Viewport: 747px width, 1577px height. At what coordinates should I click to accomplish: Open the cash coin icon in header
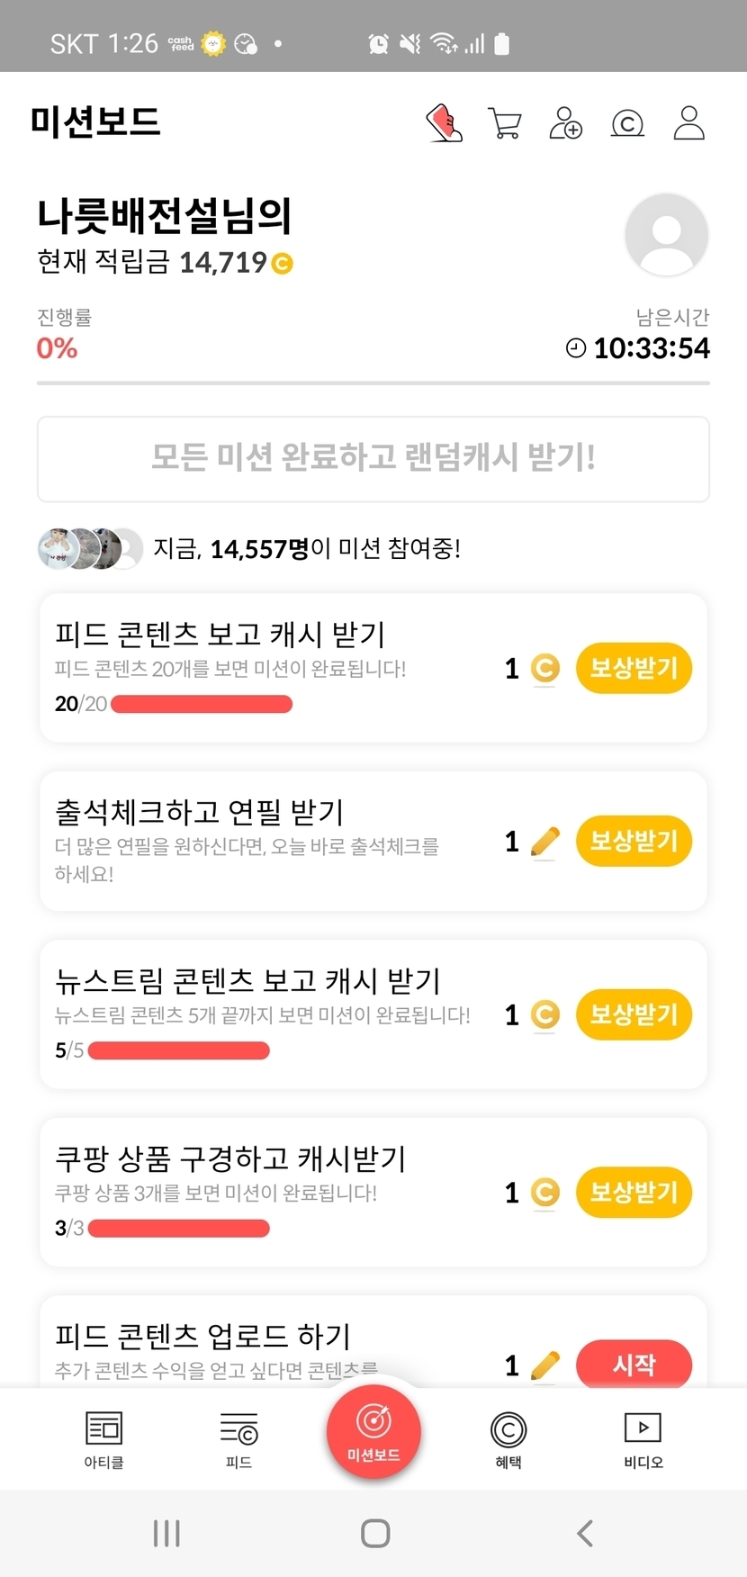click(627, 123)
